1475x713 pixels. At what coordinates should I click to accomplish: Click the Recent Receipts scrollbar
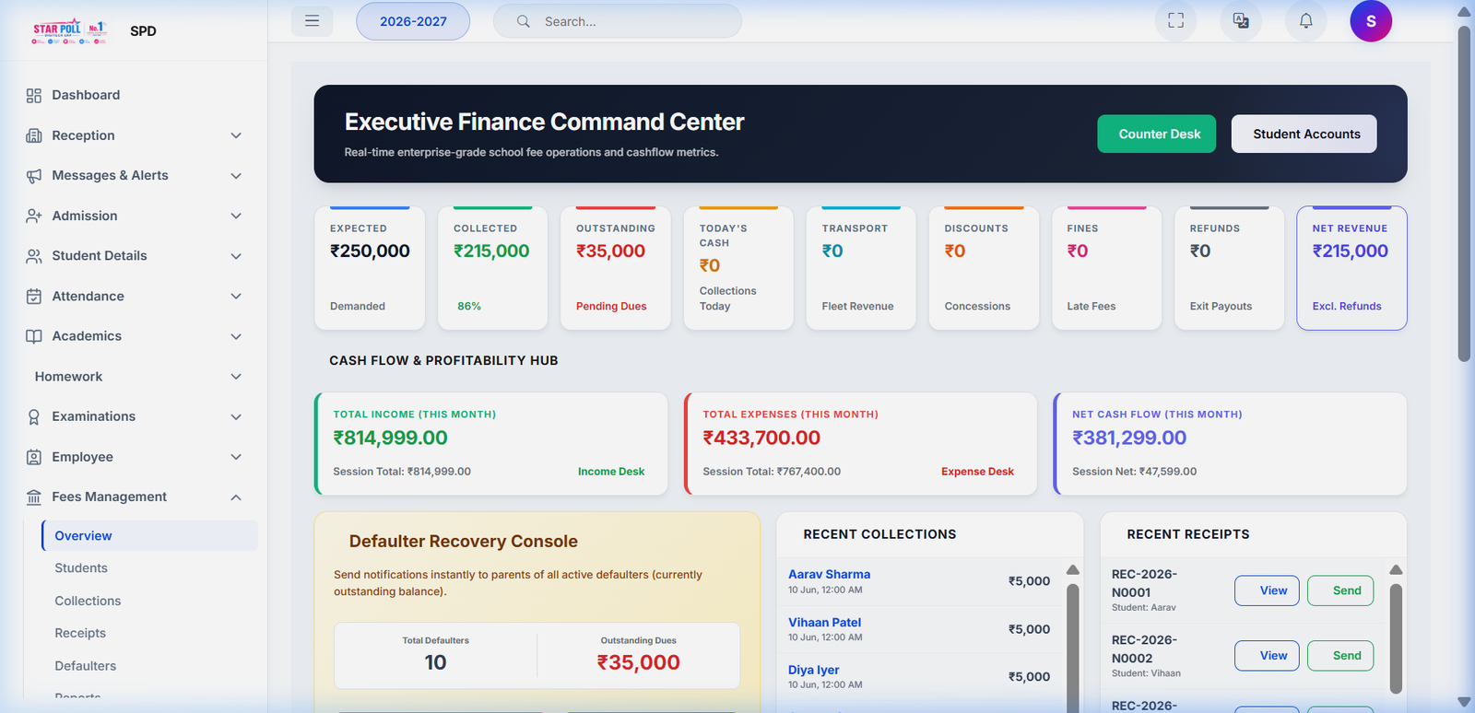click(x=1396, y=637)
